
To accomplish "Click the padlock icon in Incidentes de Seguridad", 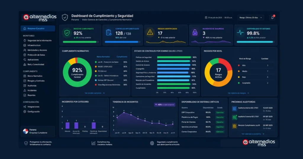I will point(195,33).
